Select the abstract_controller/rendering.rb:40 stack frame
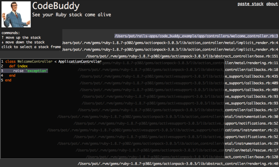Image resolution: width=279 pixels, height=167 pixels. tap(178, 163)
